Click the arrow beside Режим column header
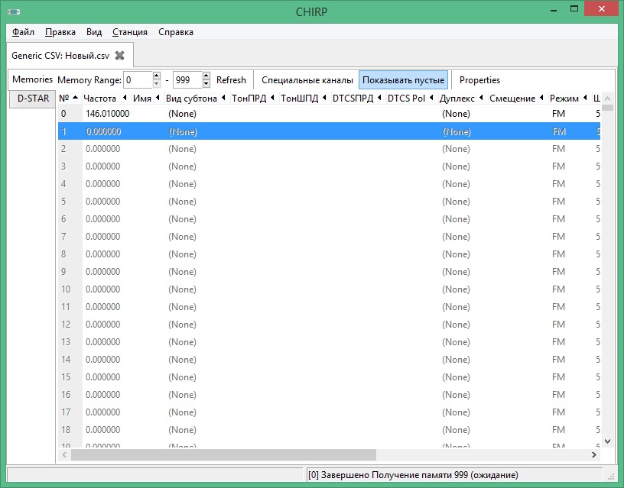Image resolution: width=624 pixels, height=488 pixels. click(x=585, y=98)
